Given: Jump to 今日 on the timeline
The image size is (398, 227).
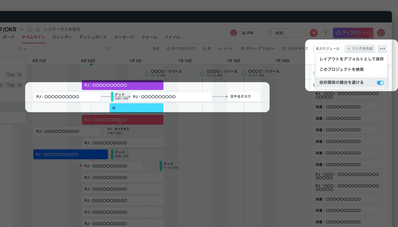Looking at the screenshot, I should click(156, 49).
